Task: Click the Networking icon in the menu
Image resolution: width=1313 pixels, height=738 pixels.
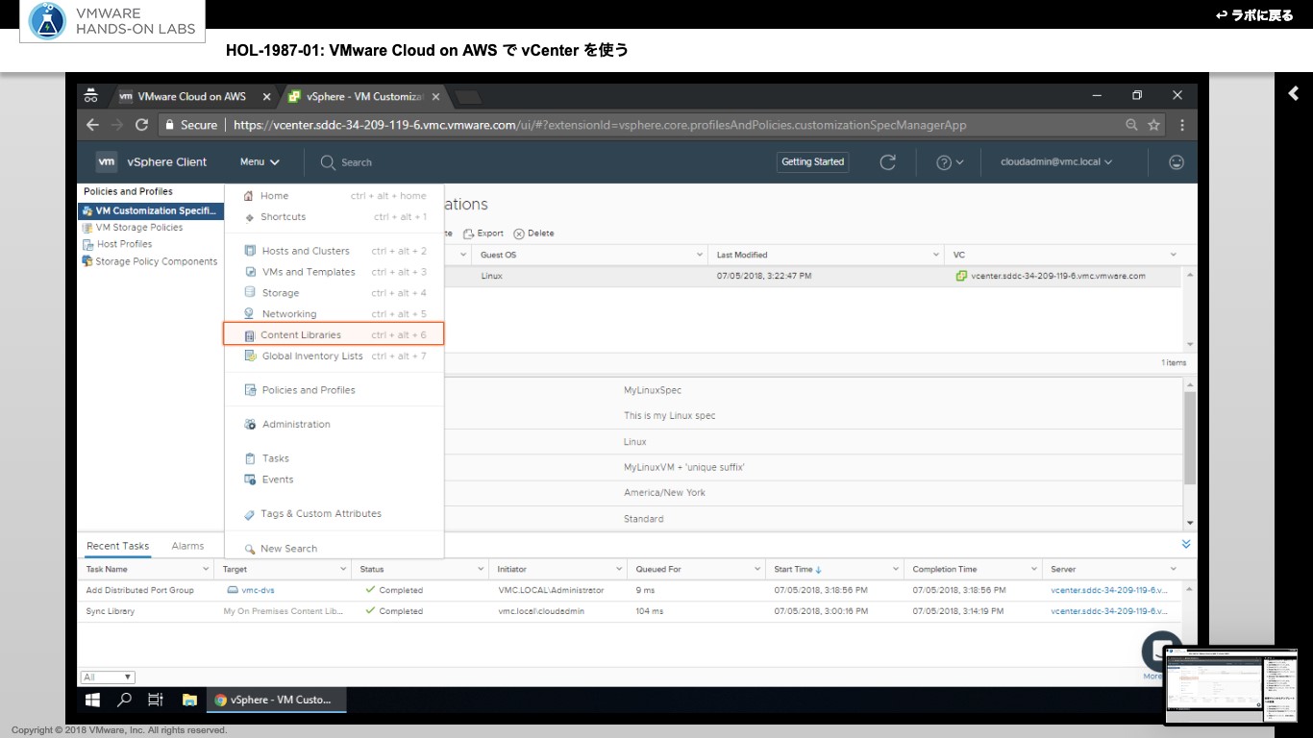Action: 250,313
